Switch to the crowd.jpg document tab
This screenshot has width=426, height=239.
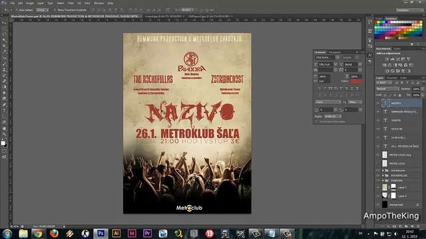163,16
